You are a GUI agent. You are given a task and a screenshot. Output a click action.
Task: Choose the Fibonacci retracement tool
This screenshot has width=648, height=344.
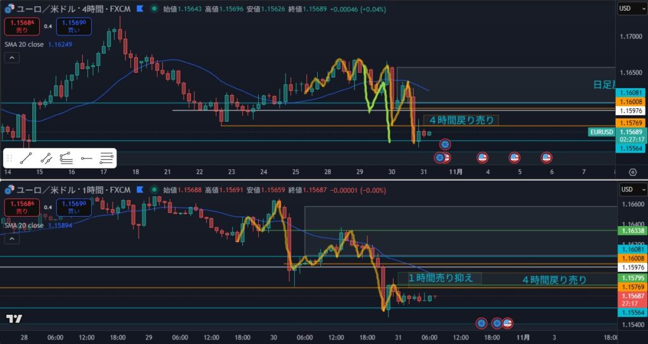[66, 158]
